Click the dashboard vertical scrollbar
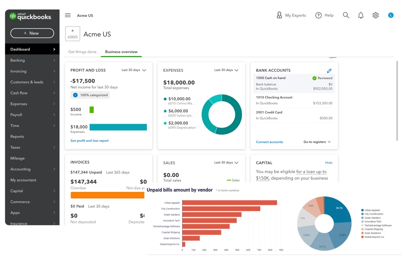This screenshot has height=257, width=406. pos(397,101)
